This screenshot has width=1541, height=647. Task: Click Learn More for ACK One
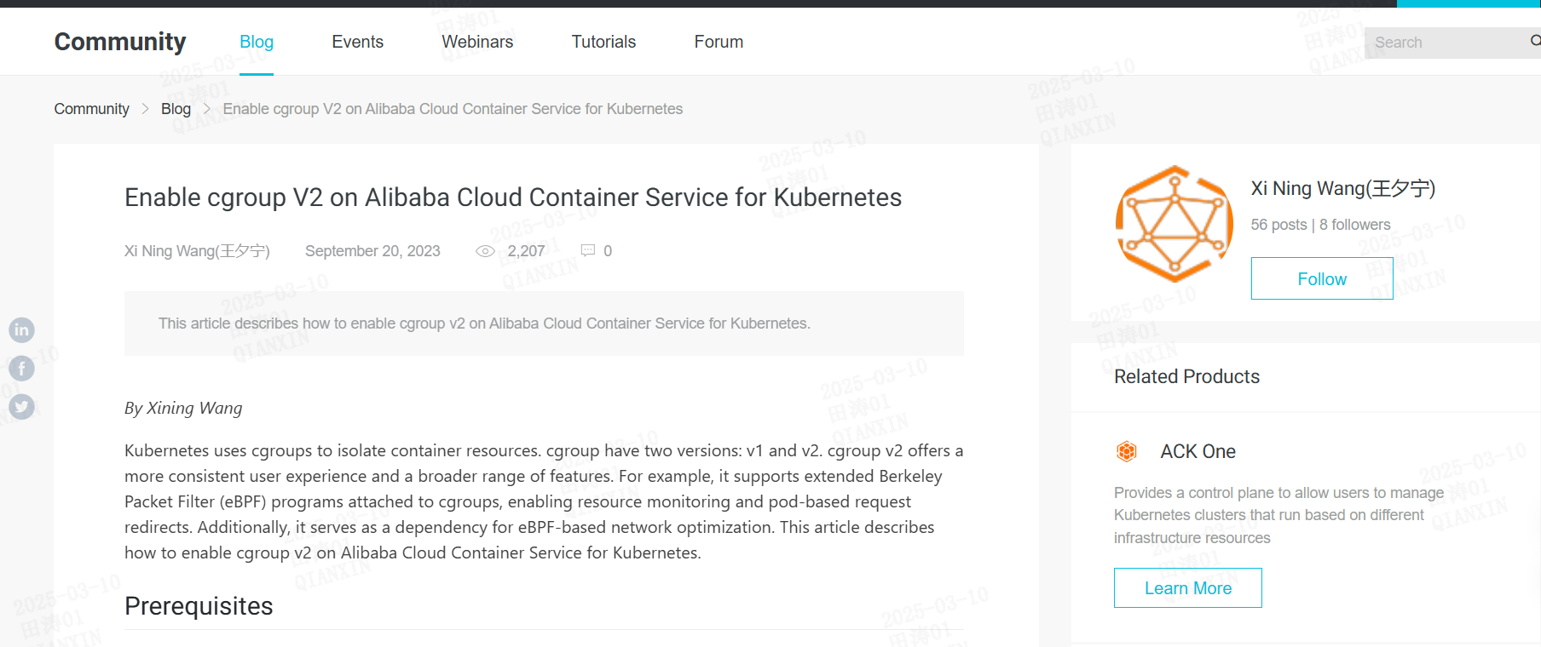pyautogui.click(x=1187, y=587)
